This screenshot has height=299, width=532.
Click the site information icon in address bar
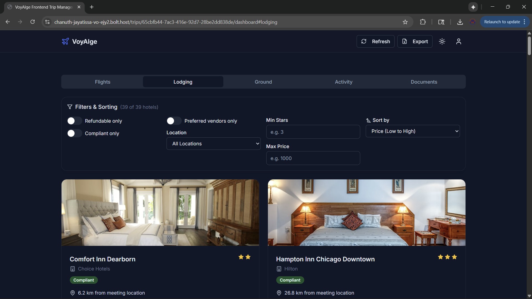47,22
